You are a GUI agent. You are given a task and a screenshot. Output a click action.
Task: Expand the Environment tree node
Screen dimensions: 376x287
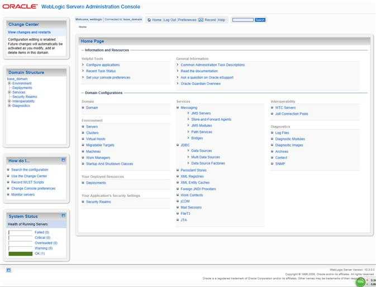(9, 83)
